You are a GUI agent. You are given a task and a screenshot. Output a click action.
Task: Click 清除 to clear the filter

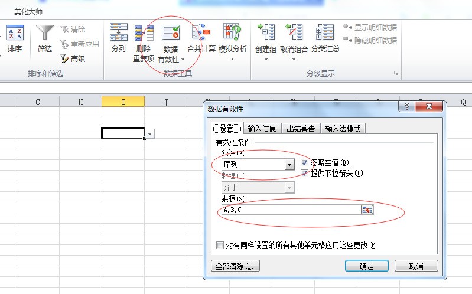[x=73, y=29]
